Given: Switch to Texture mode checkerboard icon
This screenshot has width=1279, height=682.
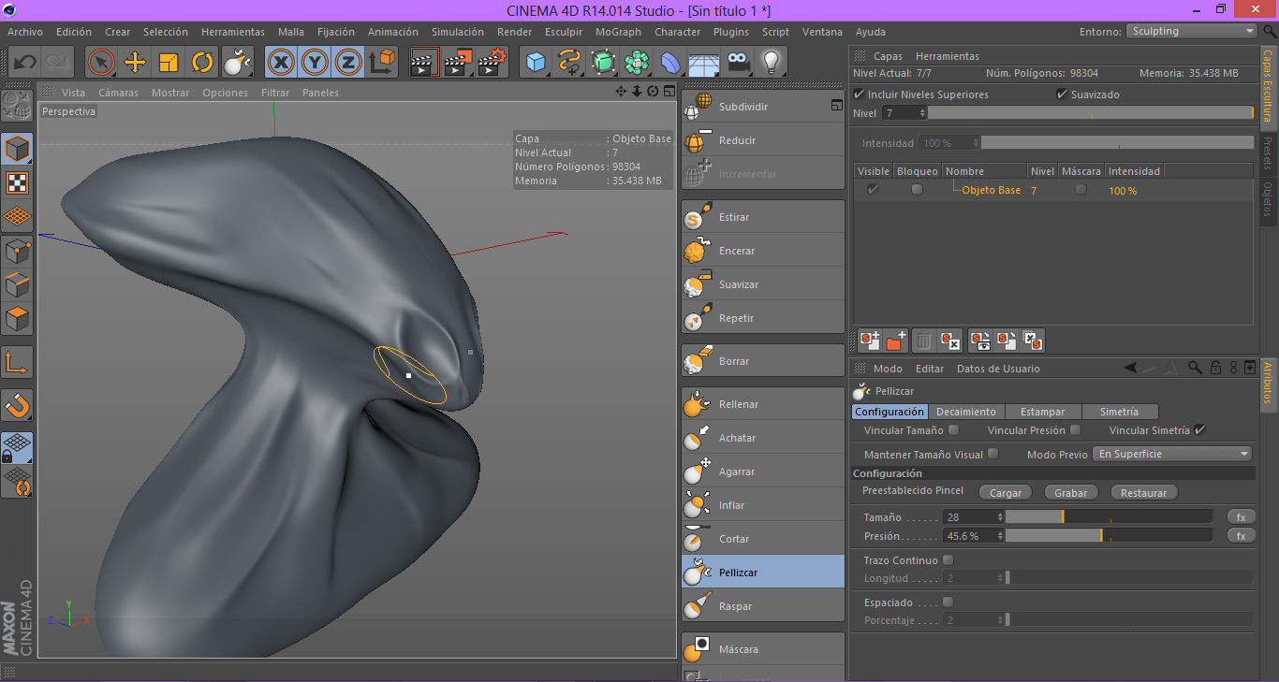Looking at the screenshot, I should pos(18,182).
